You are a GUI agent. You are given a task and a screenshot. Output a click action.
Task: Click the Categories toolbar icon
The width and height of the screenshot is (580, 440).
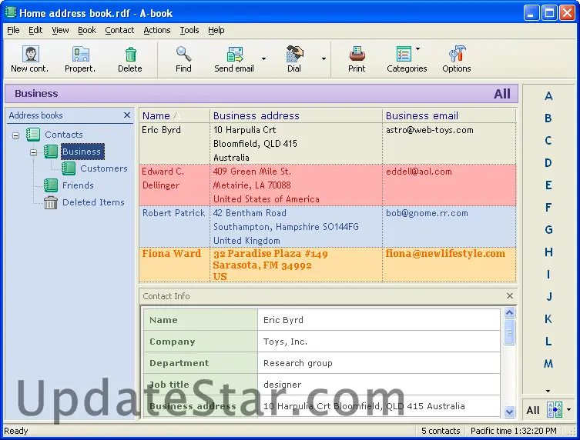click(x=404, y=55)
